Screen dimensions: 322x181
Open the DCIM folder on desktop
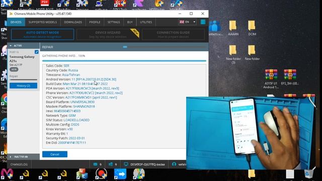252,28
